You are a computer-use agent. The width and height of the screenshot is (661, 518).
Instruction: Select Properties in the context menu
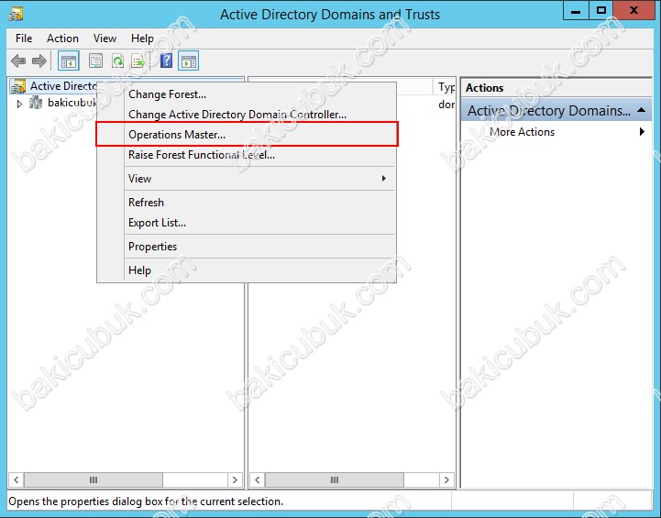pyautogui.click(x=247, y=247)
